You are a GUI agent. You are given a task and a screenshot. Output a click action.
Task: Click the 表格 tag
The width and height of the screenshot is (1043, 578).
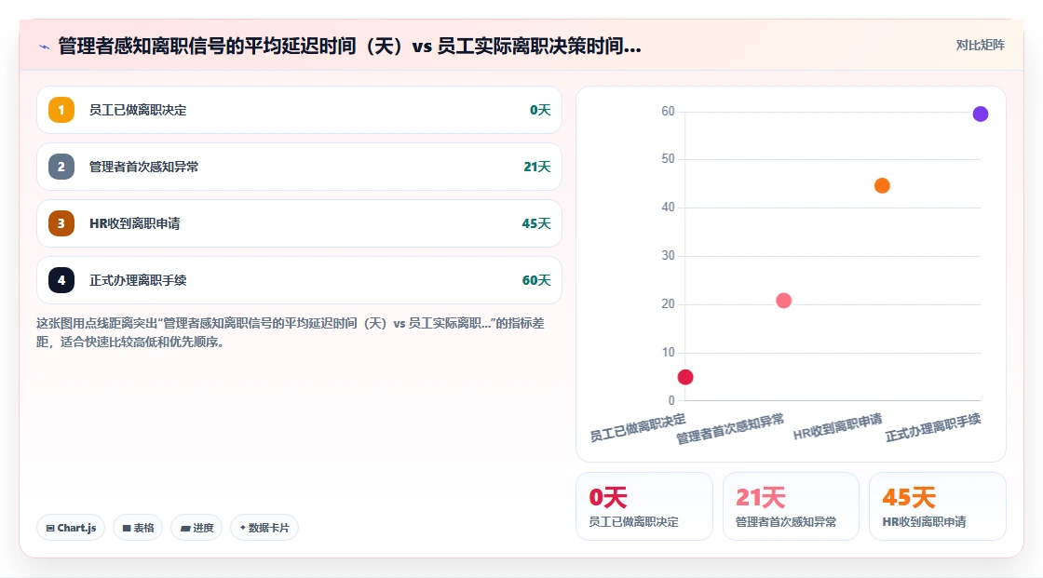click(138, 528)
